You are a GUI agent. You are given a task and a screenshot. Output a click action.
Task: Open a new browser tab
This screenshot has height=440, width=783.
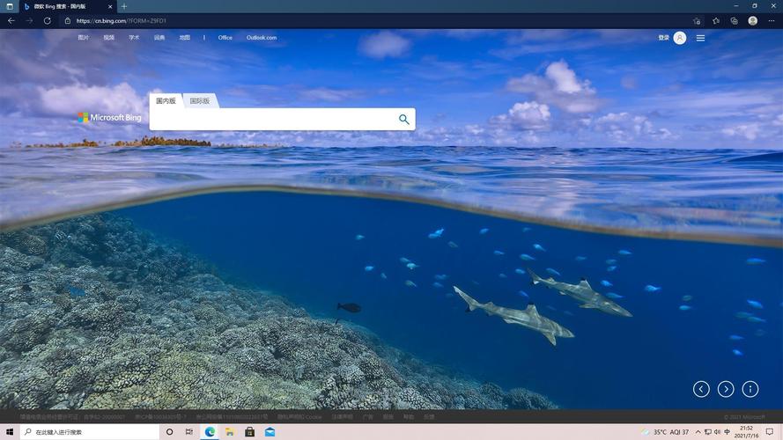tap(124, 6)
